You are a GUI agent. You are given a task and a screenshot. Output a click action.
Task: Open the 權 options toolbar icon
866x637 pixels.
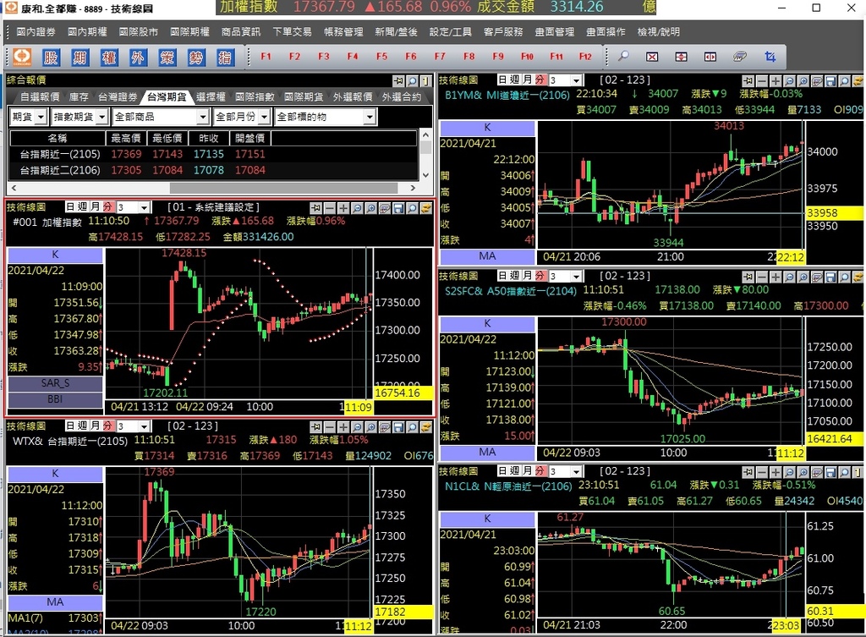(x=109, y=57)
